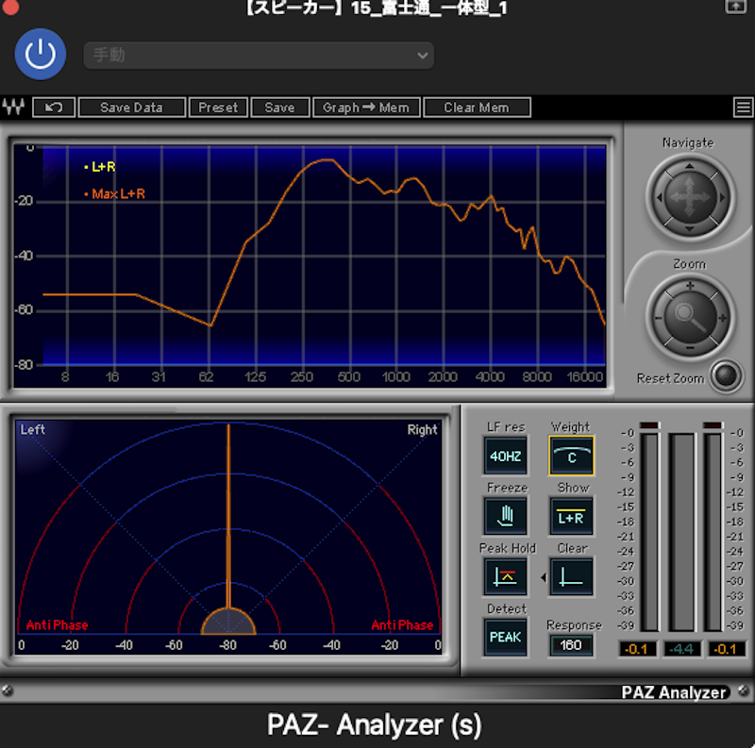Image resolution: width=755 pixels, height=748 pixels.
Task: Click the center of the Navigate pad
Action: pyautogui.click(x=690, y=197)
